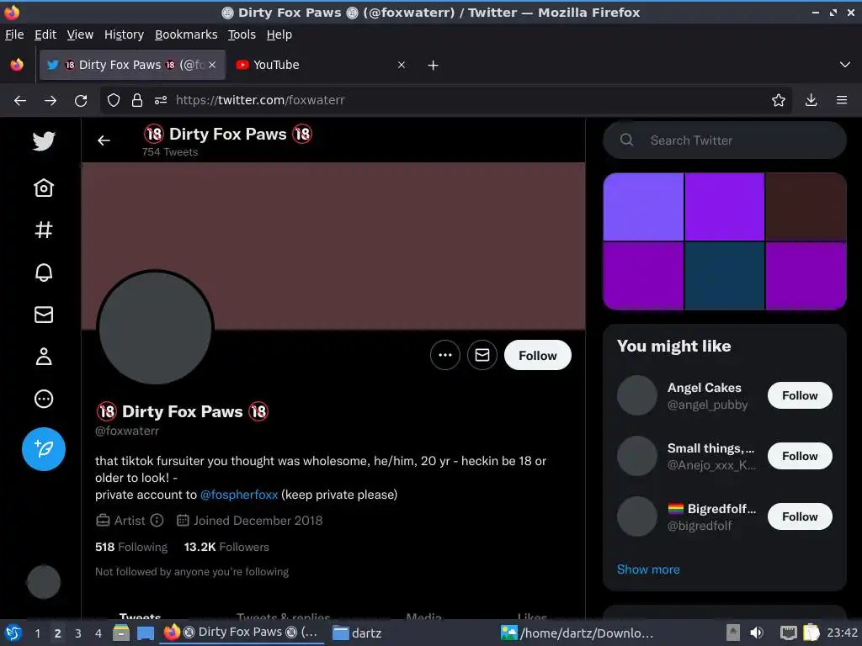Click the Search Twitter field

click(725, 140)
